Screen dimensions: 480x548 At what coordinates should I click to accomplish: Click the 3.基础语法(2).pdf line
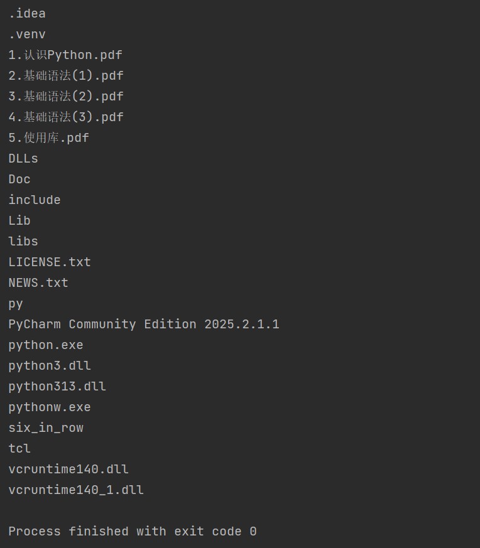(66, 97)
